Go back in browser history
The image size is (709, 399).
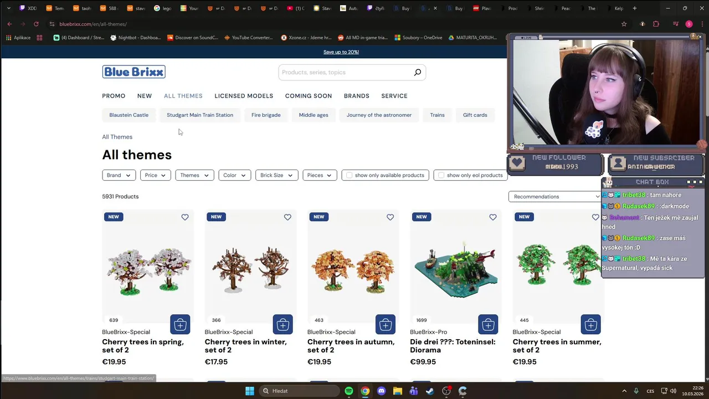[9, 24]
